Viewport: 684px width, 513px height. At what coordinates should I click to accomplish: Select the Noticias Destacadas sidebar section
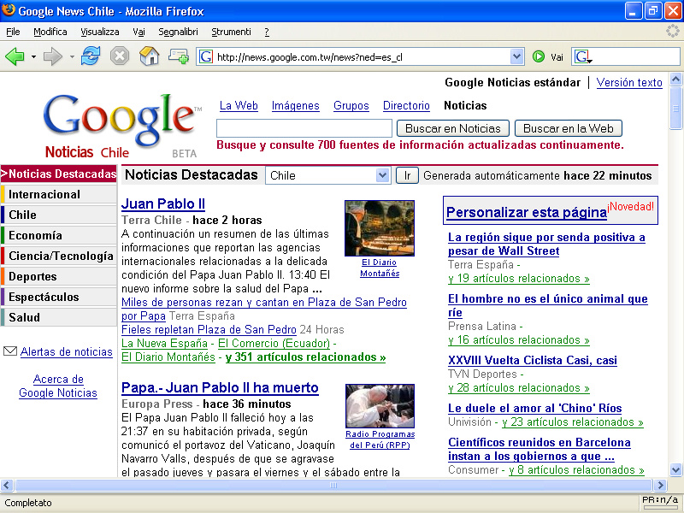point(58,174)
